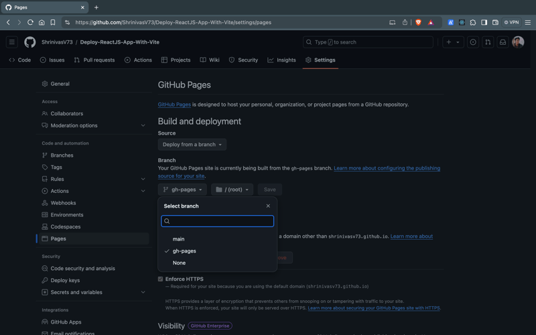Open the Source 'Deploy from a branch' dropdown
This screenshot has height=335, width=536.
[x=192, y=145]
